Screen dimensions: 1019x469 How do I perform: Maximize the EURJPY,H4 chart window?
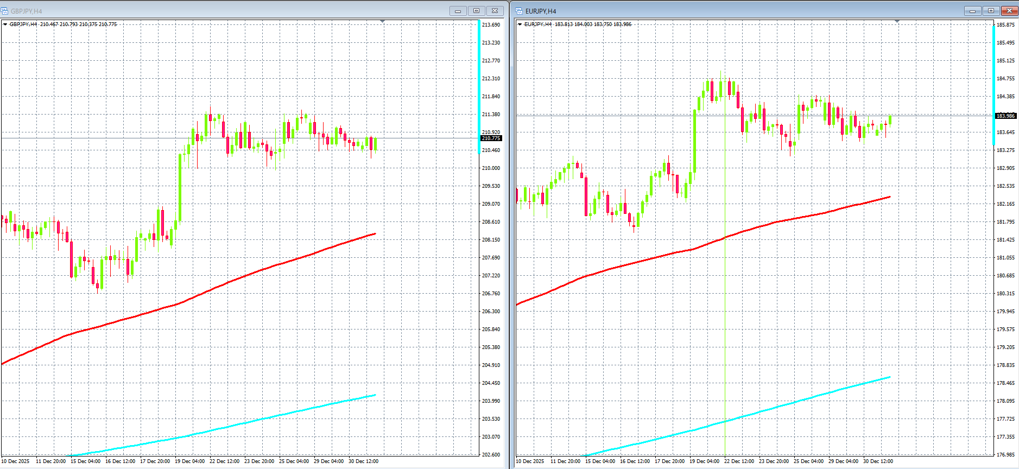point(991,11)
